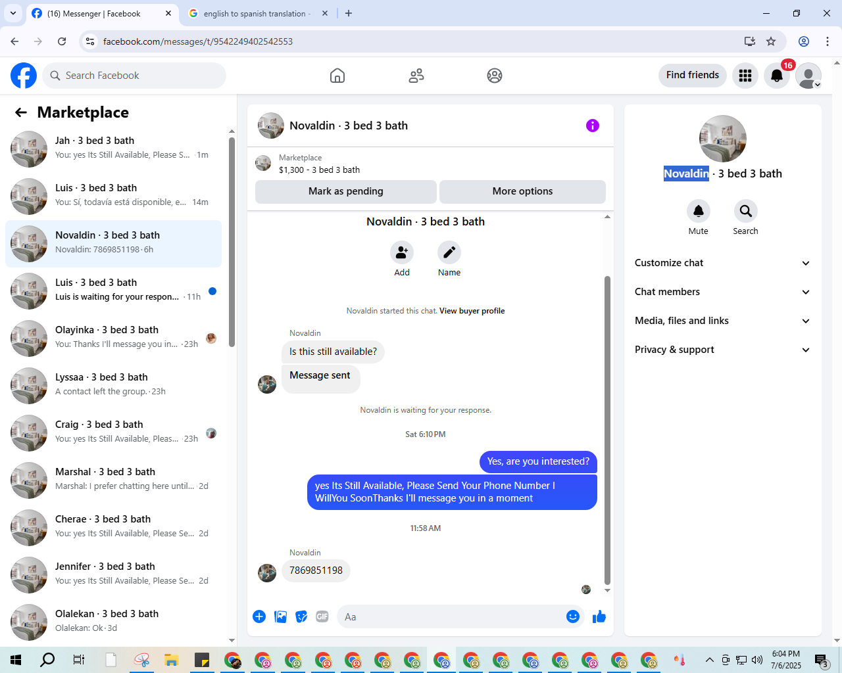Search in conversation with magnifier icon
Screen dimensions: 842x673
click(x=746, y=211)
